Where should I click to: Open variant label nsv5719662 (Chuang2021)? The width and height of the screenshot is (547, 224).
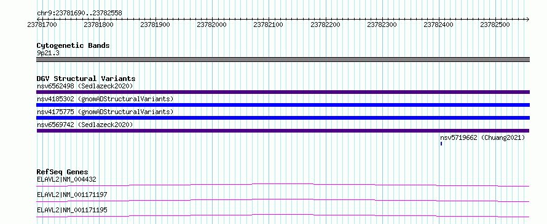pos(482,137)
